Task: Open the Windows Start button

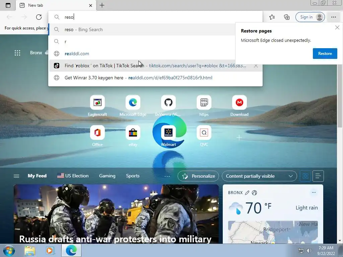Action: coord(9,250)
